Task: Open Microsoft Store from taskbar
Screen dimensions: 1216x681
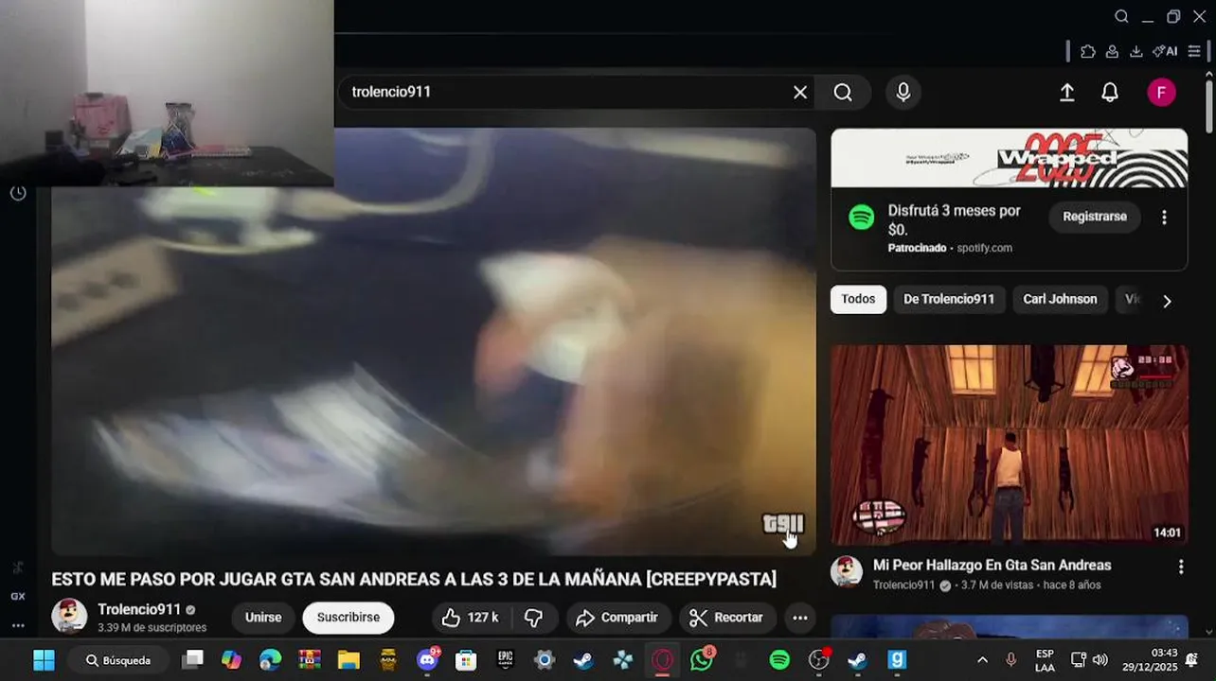Action: [466, 660]
